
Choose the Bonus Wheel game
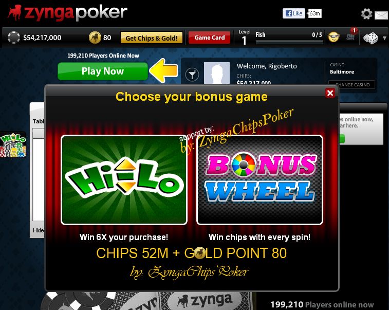(x=260, y=180)
